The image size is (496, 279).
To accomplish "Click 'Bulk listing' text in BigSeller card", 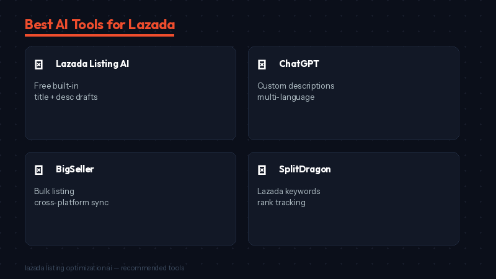I will [x=54, y=191].
